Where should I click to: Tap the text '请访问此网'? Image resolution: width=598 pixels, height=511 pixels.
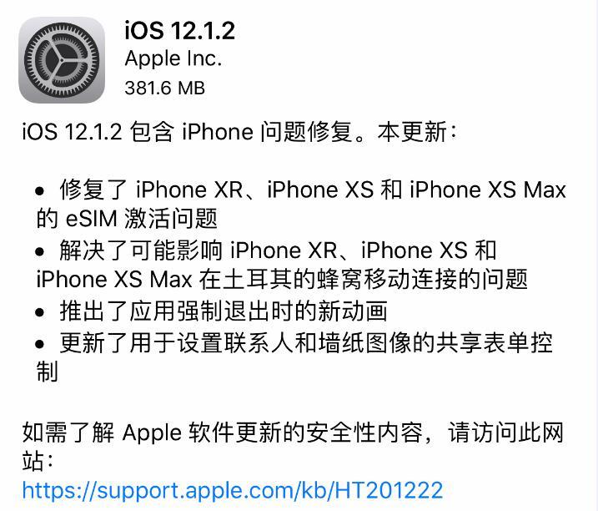pos(505,433)
